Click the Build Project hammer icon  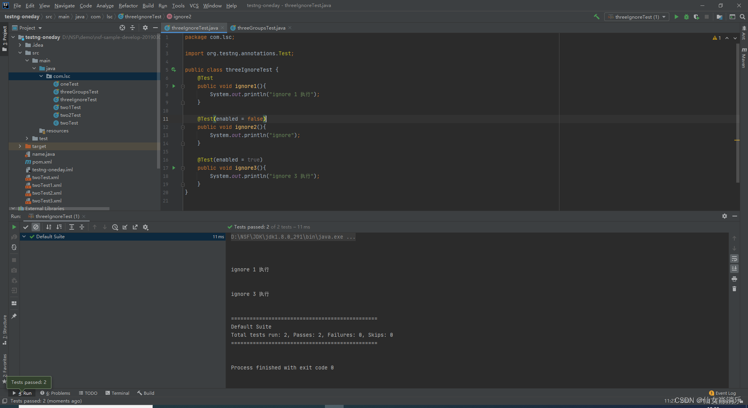coord(596,17)
